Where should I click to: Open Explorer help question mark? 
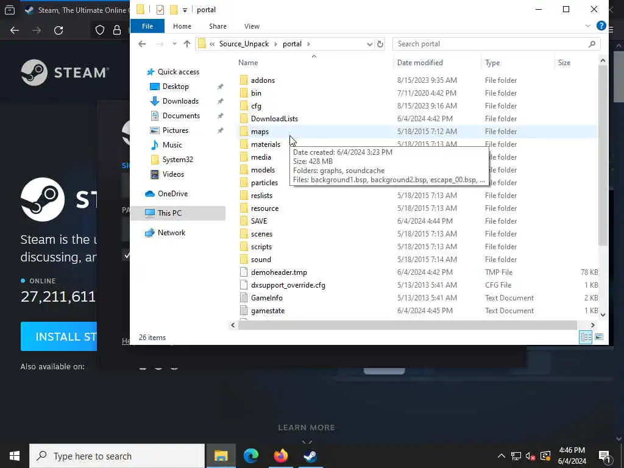click(601, 26)
